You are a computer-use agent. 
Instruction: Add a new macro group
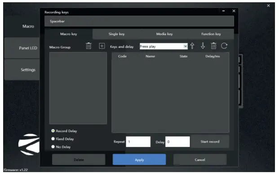tap(102, 46)
